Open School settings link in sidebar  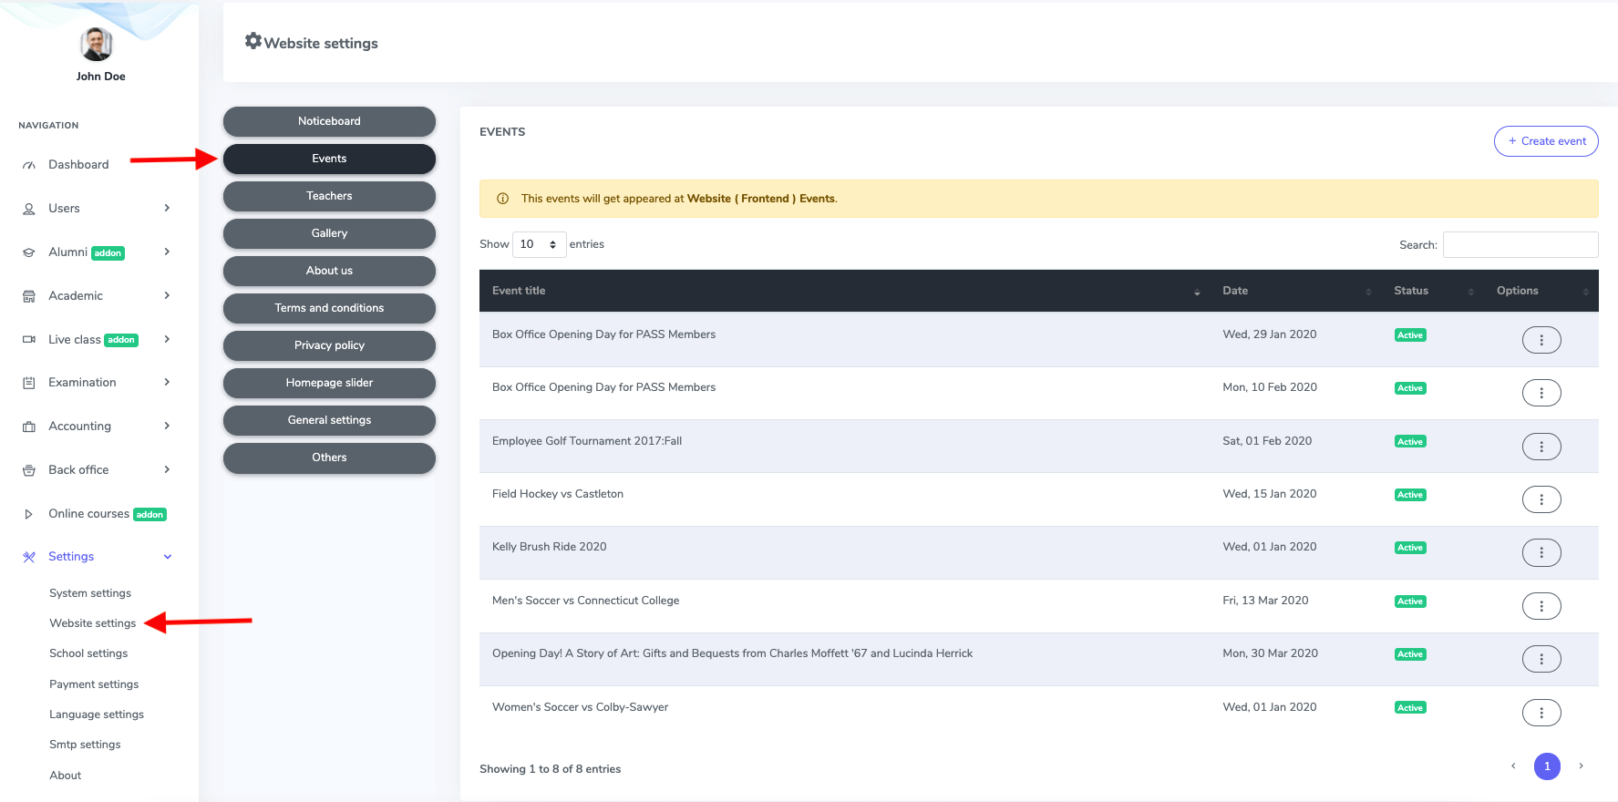coord(88,653)
